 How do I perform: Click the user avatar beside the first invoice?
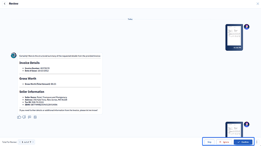point(247,27)
